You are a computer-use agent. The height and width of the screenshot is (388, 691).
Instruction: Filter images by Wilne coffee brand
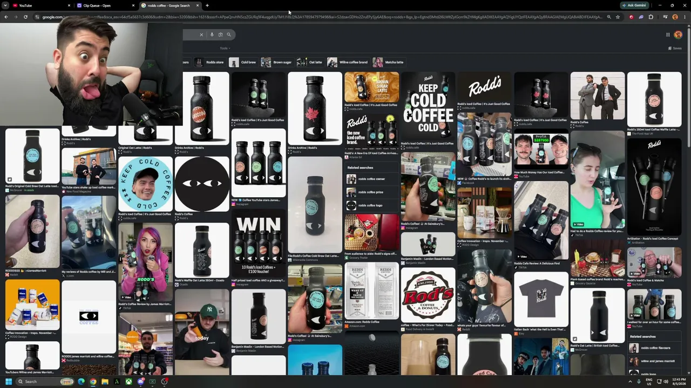coord(348,62)
